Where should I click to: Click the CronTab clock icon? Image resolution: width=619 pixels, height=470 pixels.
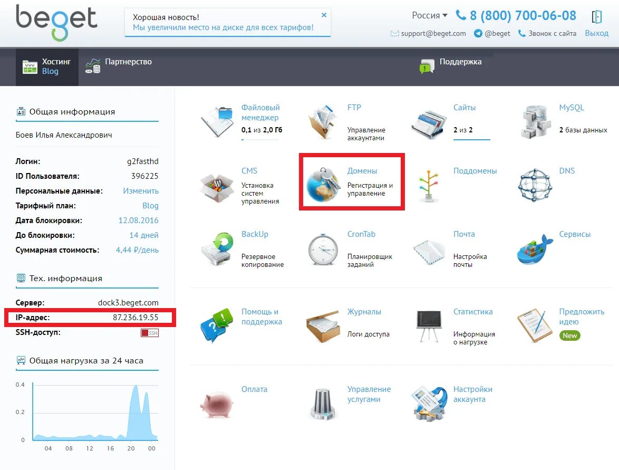323,250
